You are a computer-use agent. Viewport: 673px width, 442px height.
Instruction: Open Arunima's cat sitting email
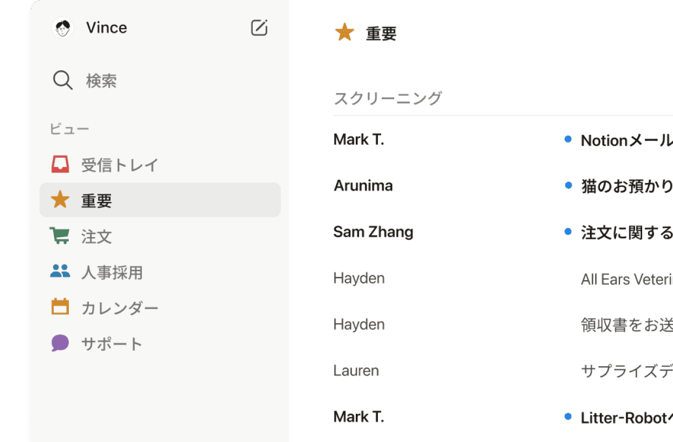tap(503, 186)
